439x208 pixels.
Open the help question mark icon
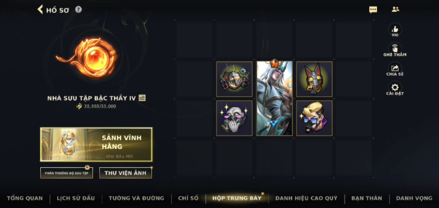(79, 10)
